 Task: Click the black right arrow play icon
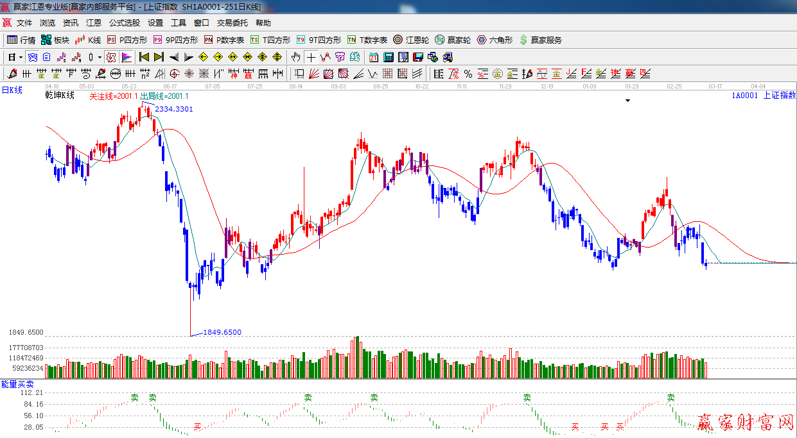[188, 57]
